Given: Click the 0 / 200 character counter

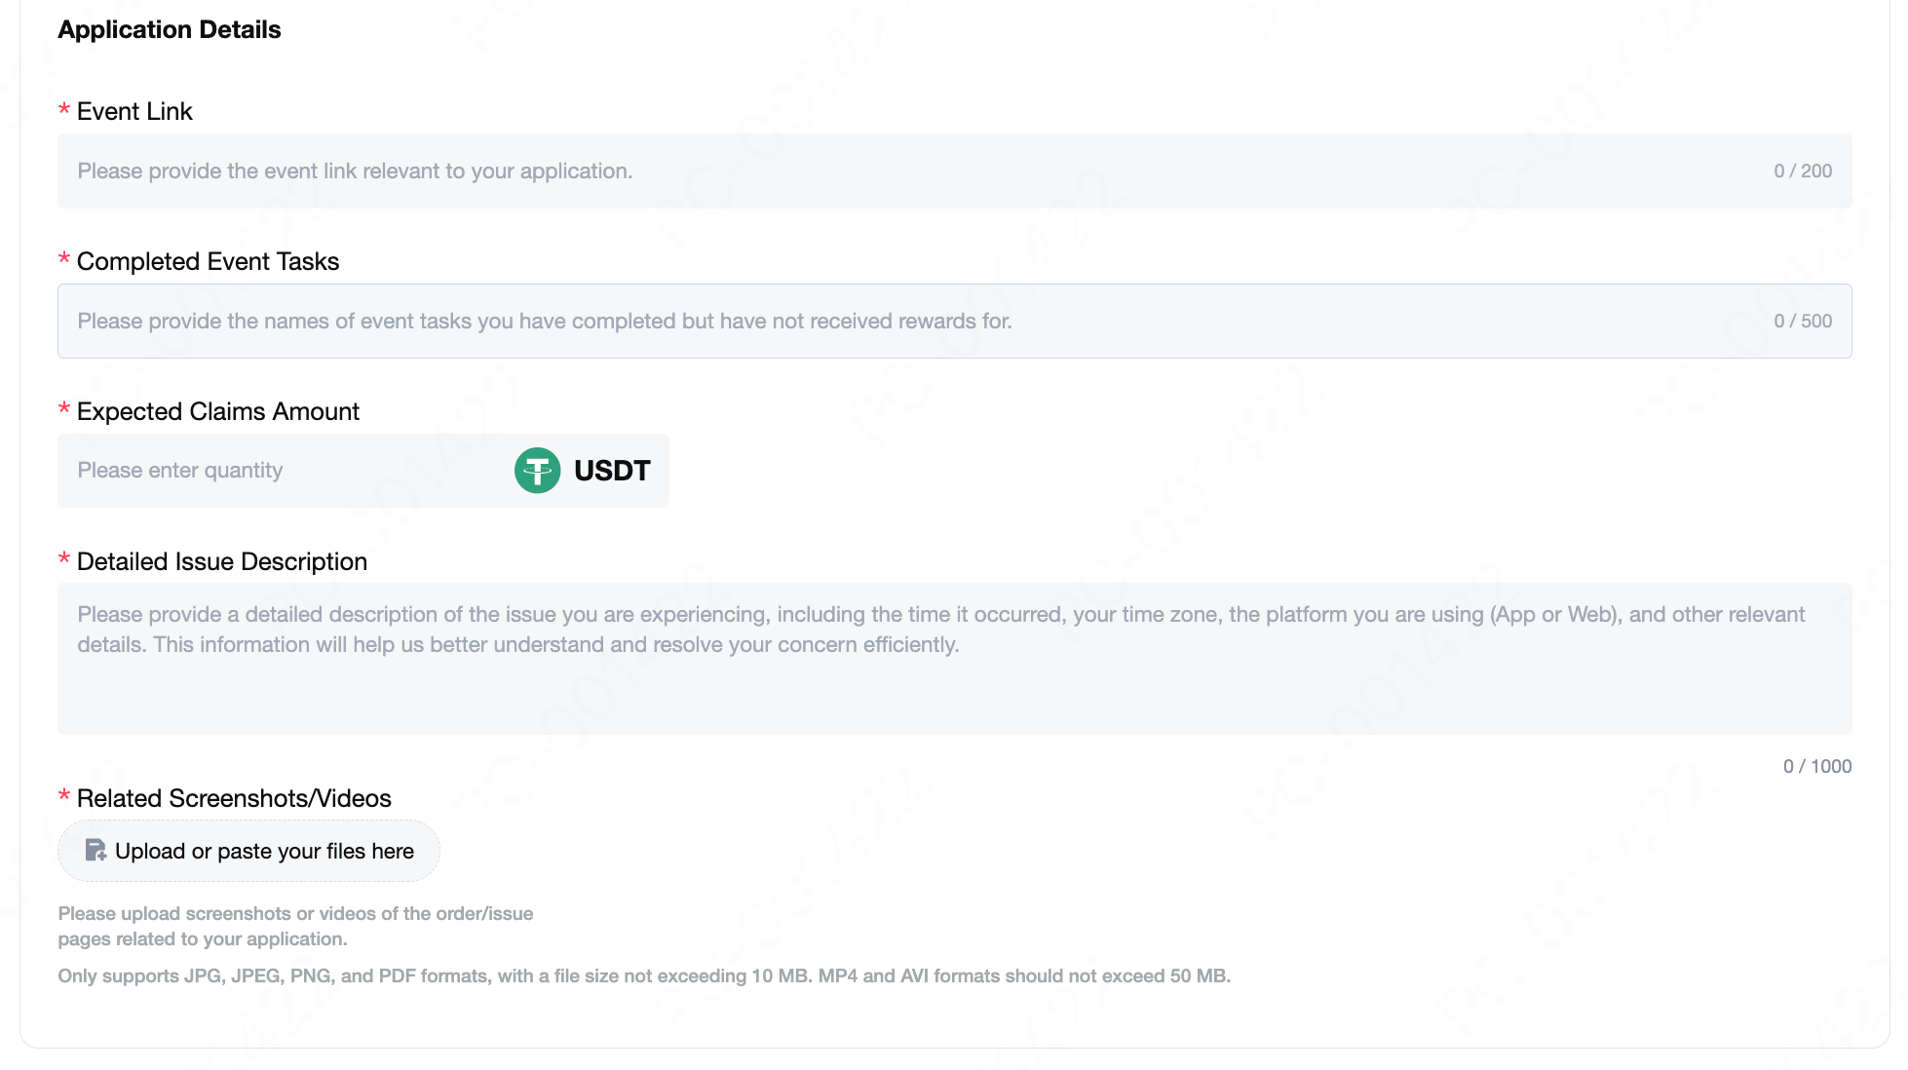Looking at the screenshot, I should [1803, 171].
